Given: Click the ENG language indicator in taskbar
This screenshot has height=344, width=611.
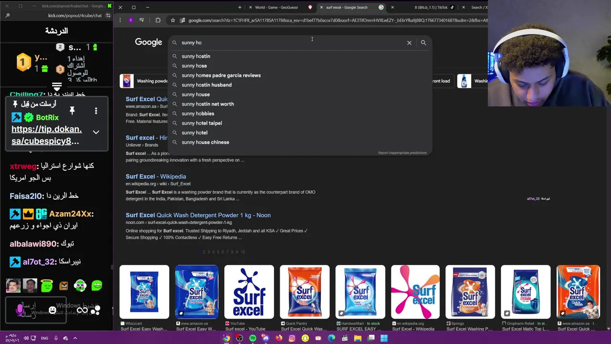Looking at the screenshot, I should (x=44, y=338).
